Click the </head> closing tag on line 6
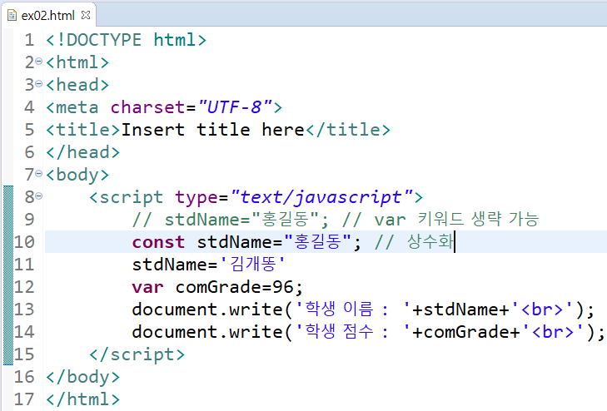 (x=82, y=152)
